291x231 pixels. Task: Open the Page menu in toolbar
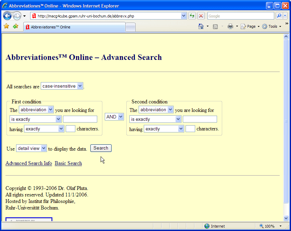click(x=250, y=26)
